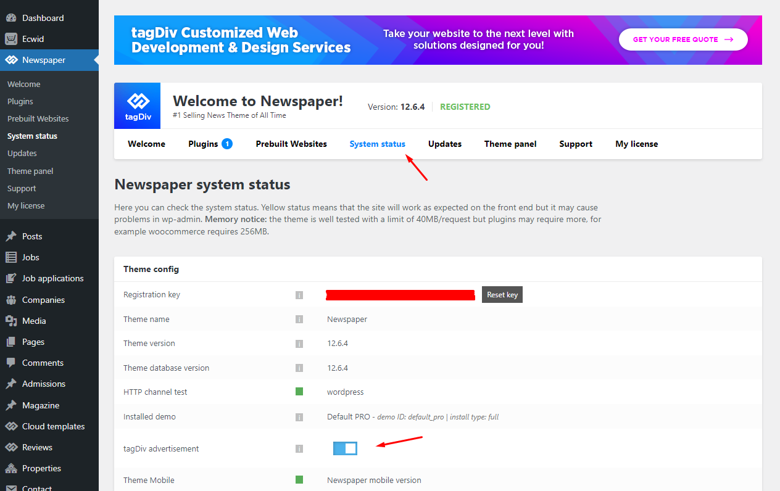Open the My license tab
780x491 pixels.
[636, 144]
